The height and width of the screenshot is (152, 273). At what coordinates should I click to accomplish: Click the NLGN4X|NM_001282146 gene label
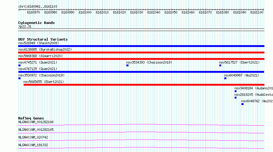point(36,122)
